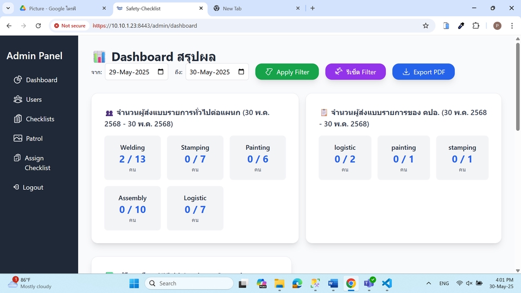This screenshot has width=521, height=293.
Task: Click the Logistic 0 / 7 card
Action: tap(195, 208)
